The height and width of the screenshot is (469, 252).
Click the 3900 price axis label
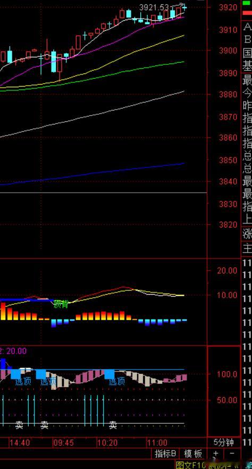[229, 50]
